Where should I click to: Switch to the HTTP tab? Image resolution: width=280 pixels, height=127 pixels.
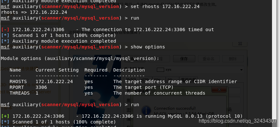(x=145, y=80)
